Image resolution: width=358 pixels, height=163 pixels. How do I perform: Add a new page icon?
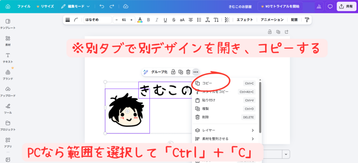click(x=287, y=32)
